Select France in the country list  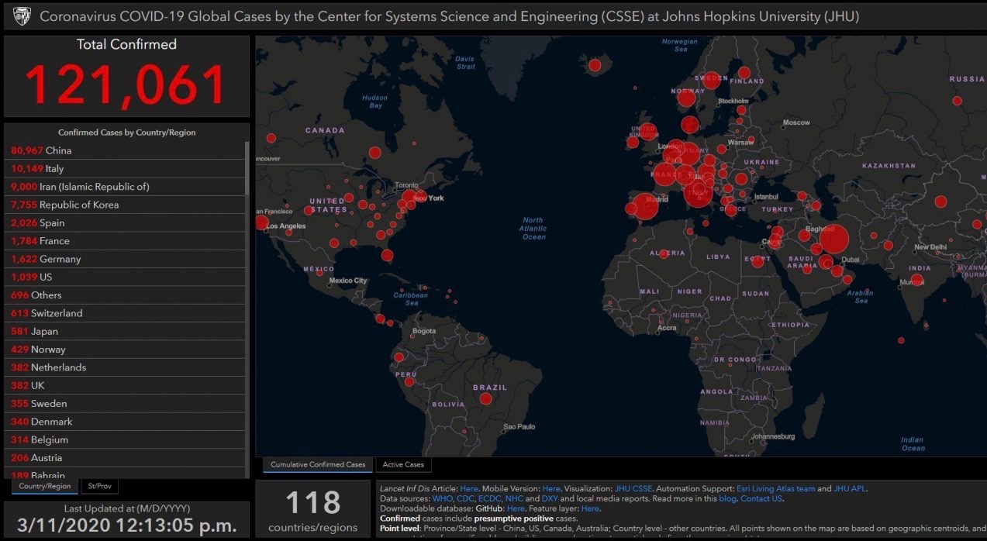[124, 241]
